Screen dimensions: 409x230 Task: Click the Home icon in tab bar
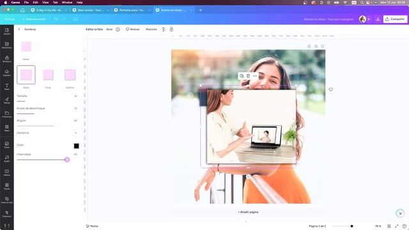[23, 10]
